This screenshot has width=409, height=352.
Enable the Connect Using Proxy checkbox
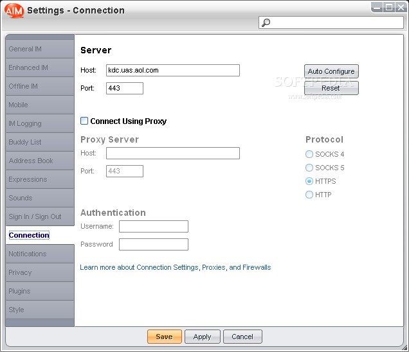(84, 121)
